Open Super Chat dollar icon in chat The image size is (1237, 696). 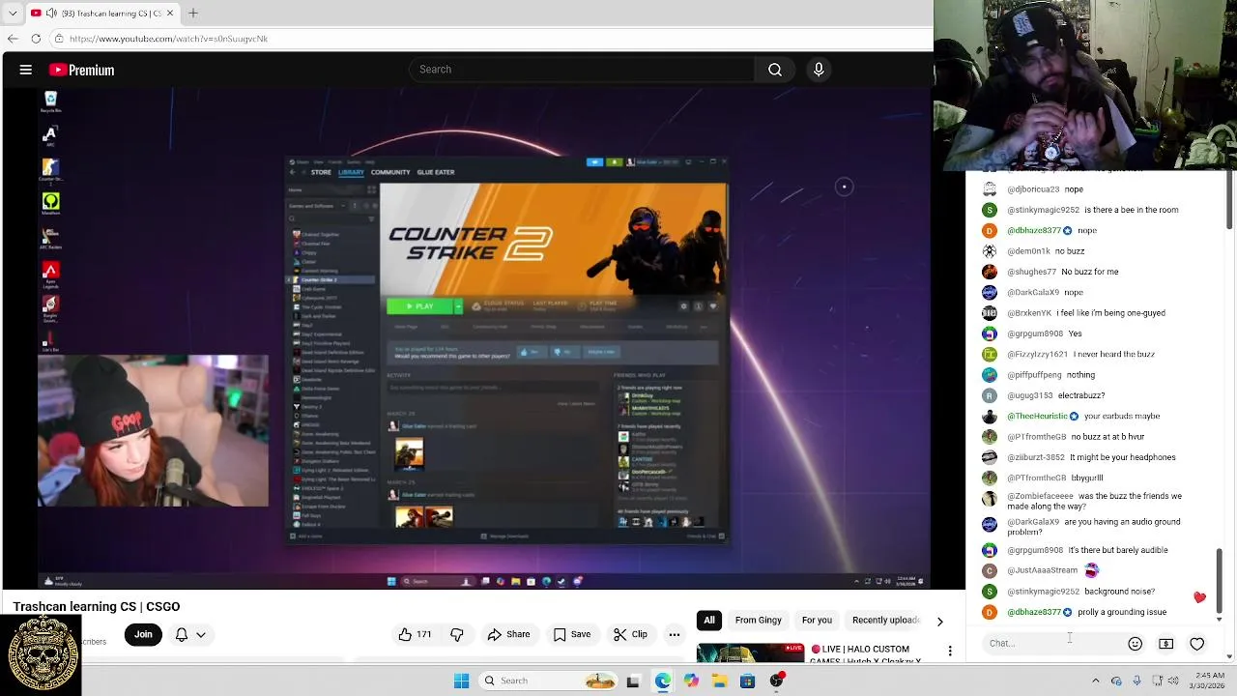pos(1165,644)
